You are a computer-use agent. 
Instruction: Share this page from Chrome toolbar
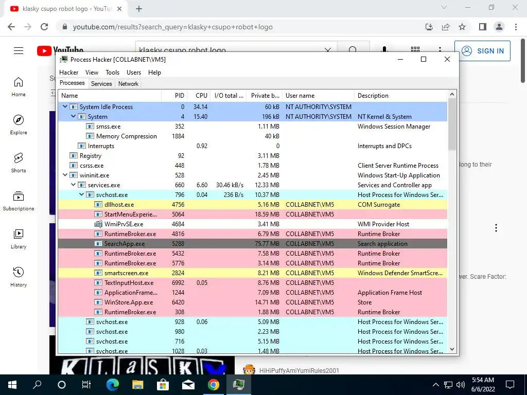446,27
